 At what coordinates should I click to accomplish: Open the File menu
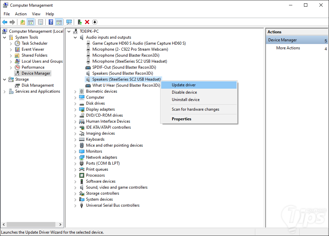click(x=7, y=14)
